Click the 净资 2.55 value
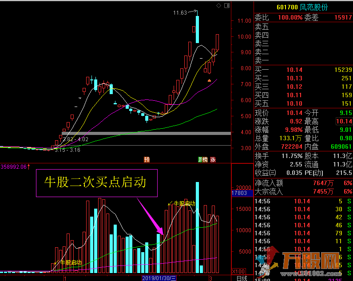Viewport: 353px width, 281px height. (296, 165)
